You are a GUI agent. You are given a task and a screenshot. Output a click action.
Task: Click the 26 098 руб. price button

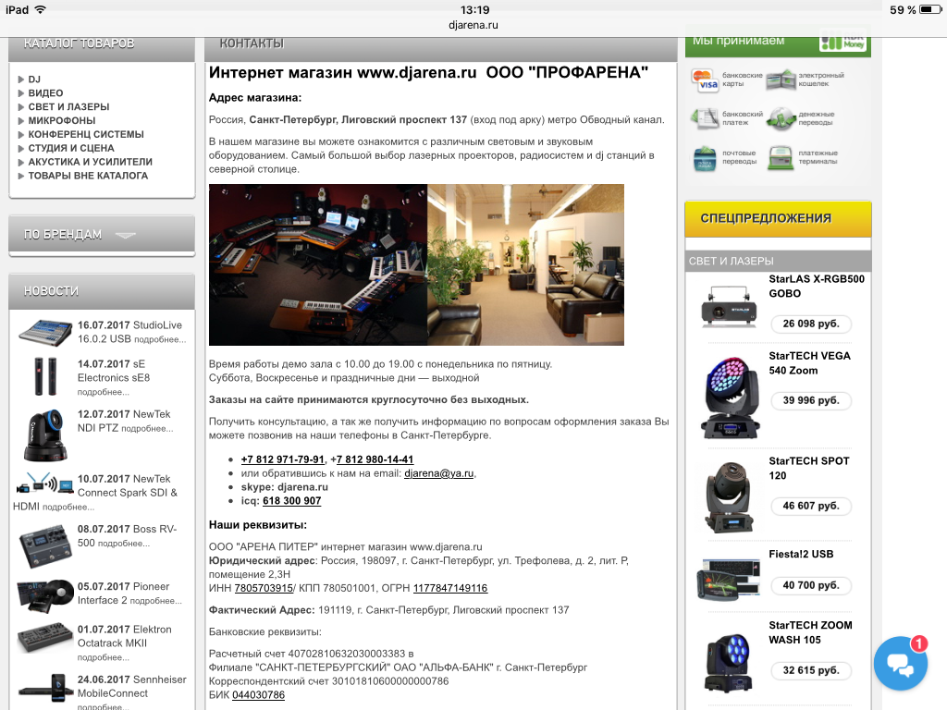click(810, 324)
